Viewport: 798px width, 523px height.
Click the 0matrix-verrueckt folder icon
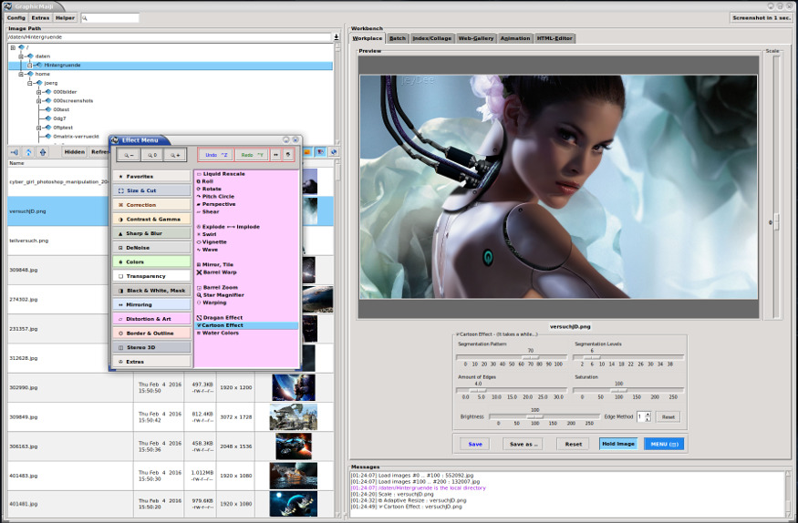coord(48,136)
